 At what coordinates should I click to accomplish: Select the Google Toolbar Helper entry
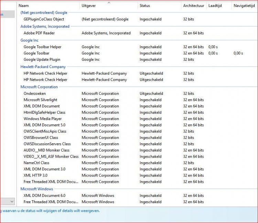(42, 47)
